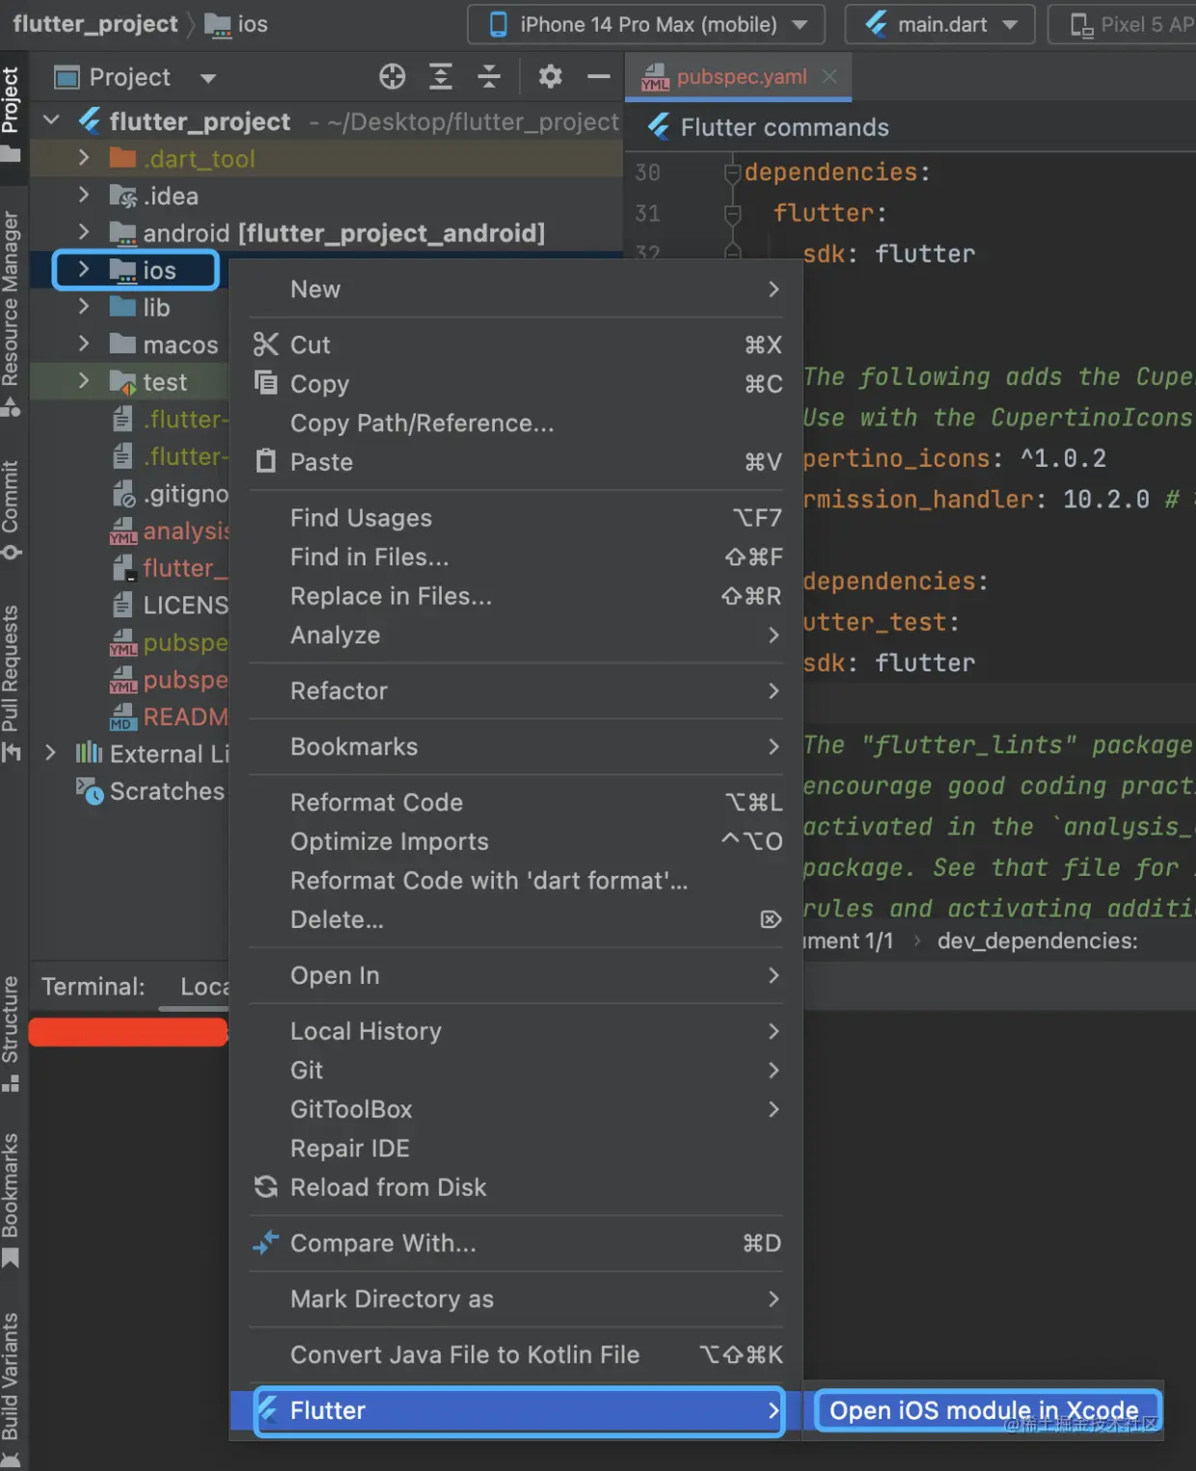The width and height of the screenshot is (1196, 1471).
Task: Click the Expand All icon in Project panel
Action: (x=441, y=76)
